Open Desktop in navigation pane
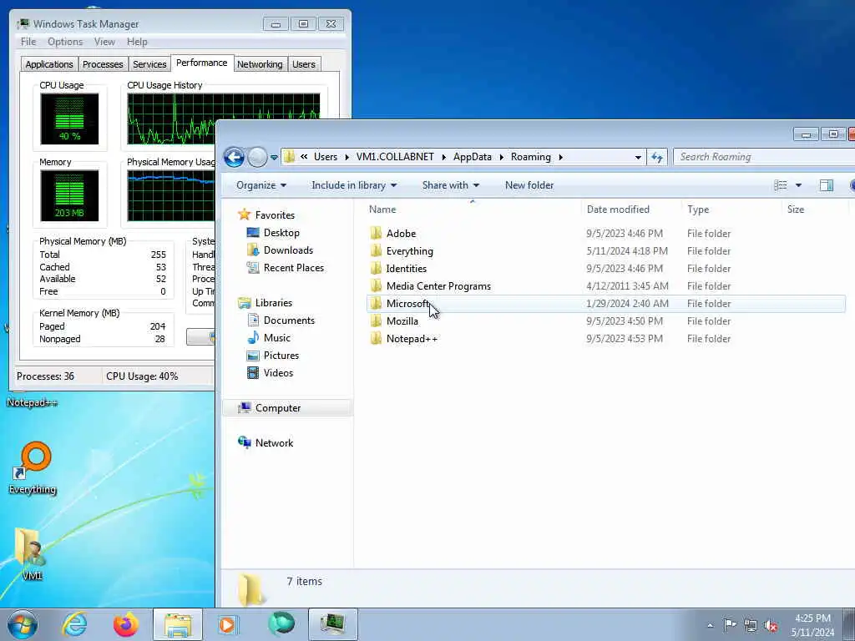Screen dimensions: 855x641 click(273, 233)
